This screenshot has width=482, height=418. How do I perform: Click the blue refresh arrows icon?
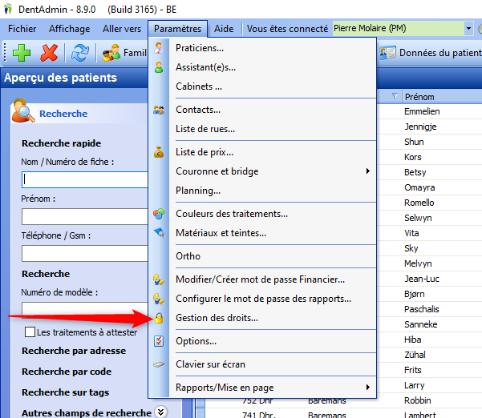point(80,53)
